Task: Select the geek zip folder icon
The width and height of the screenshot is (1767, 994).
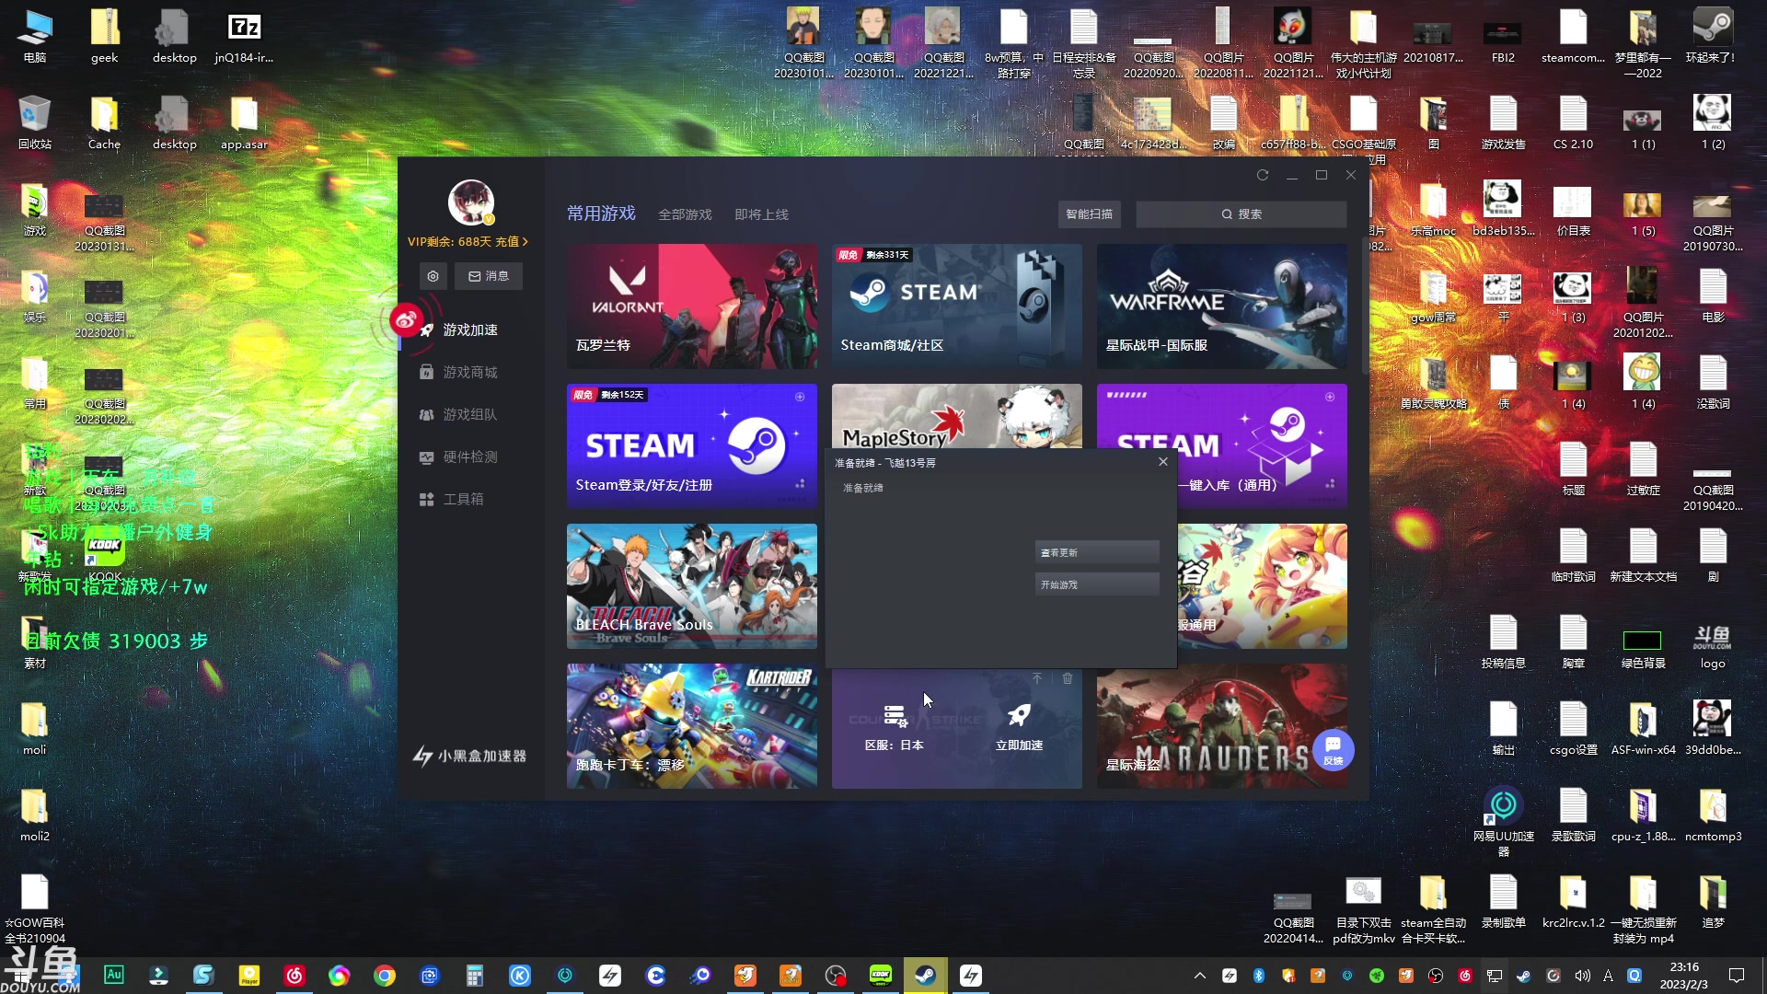Action: pos(104,37)
